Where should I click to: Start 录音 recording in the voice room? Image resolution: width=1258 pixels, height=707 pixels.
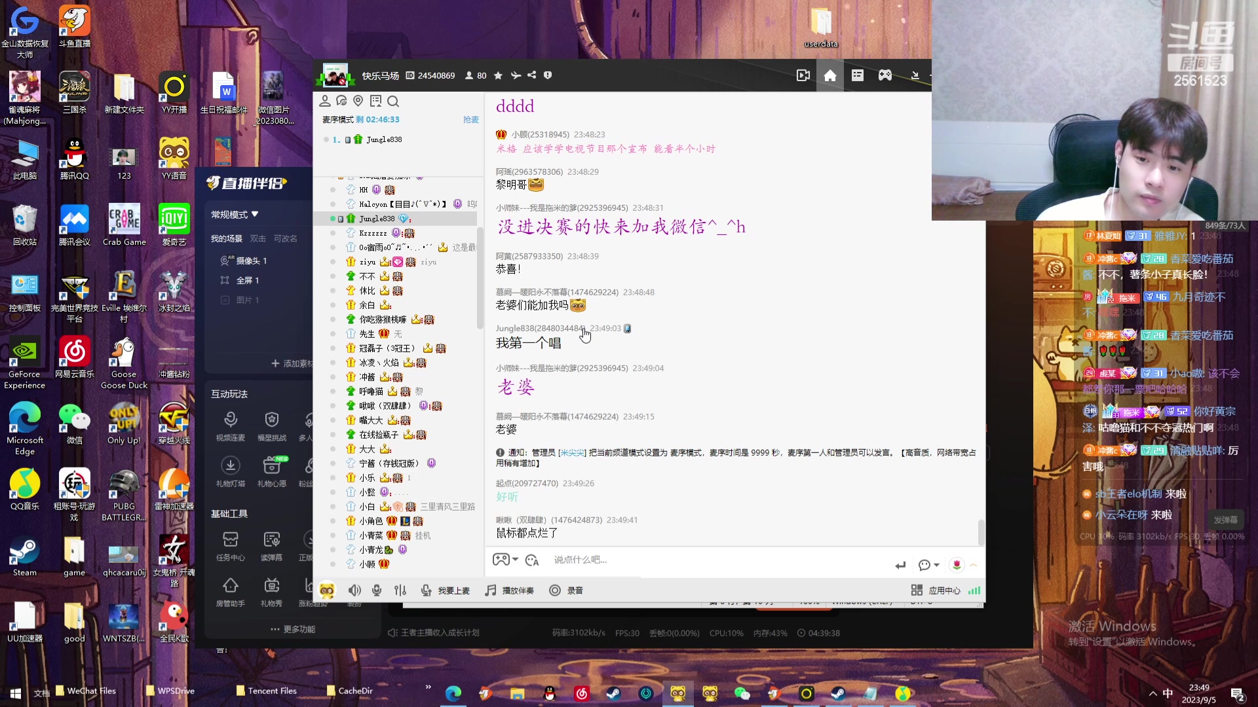[565, 590]
